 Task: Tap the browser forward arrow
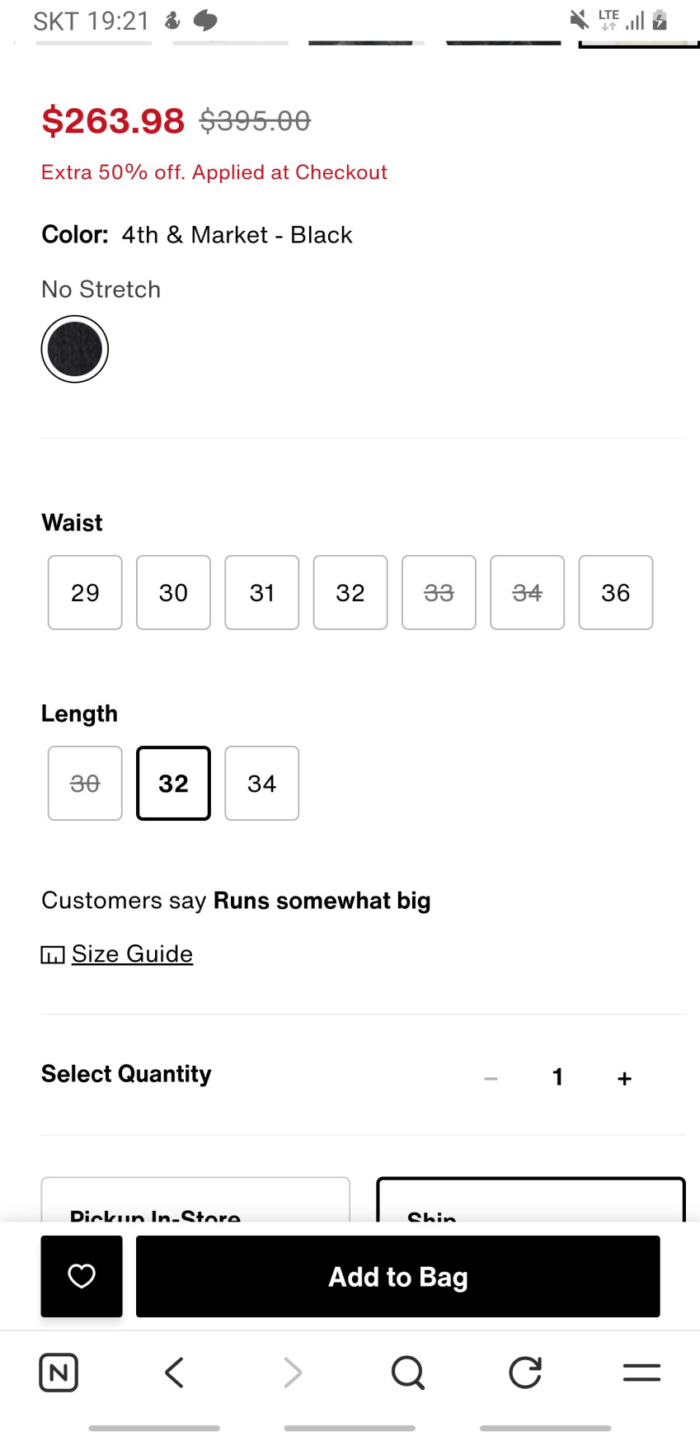click(292, 1373)
